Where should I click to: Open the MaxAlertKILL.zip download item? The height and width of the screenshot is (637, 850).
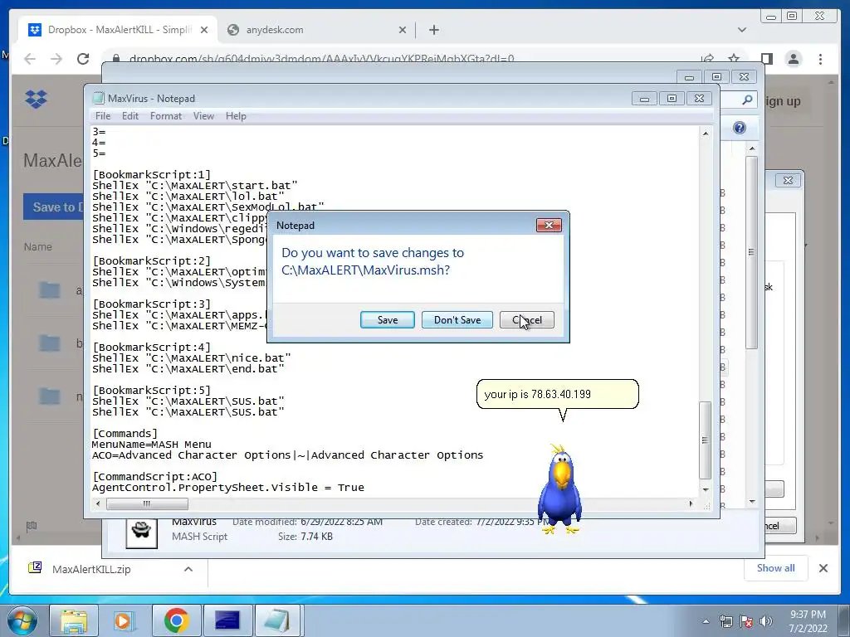click(91, 569)
